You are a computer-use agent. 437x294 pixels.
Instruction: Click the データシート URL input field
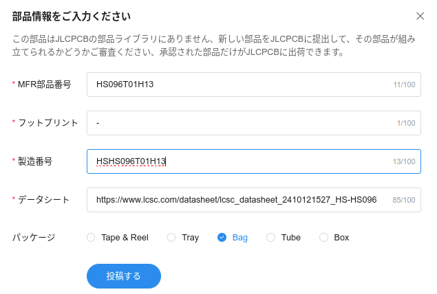[x=254, y=200]
